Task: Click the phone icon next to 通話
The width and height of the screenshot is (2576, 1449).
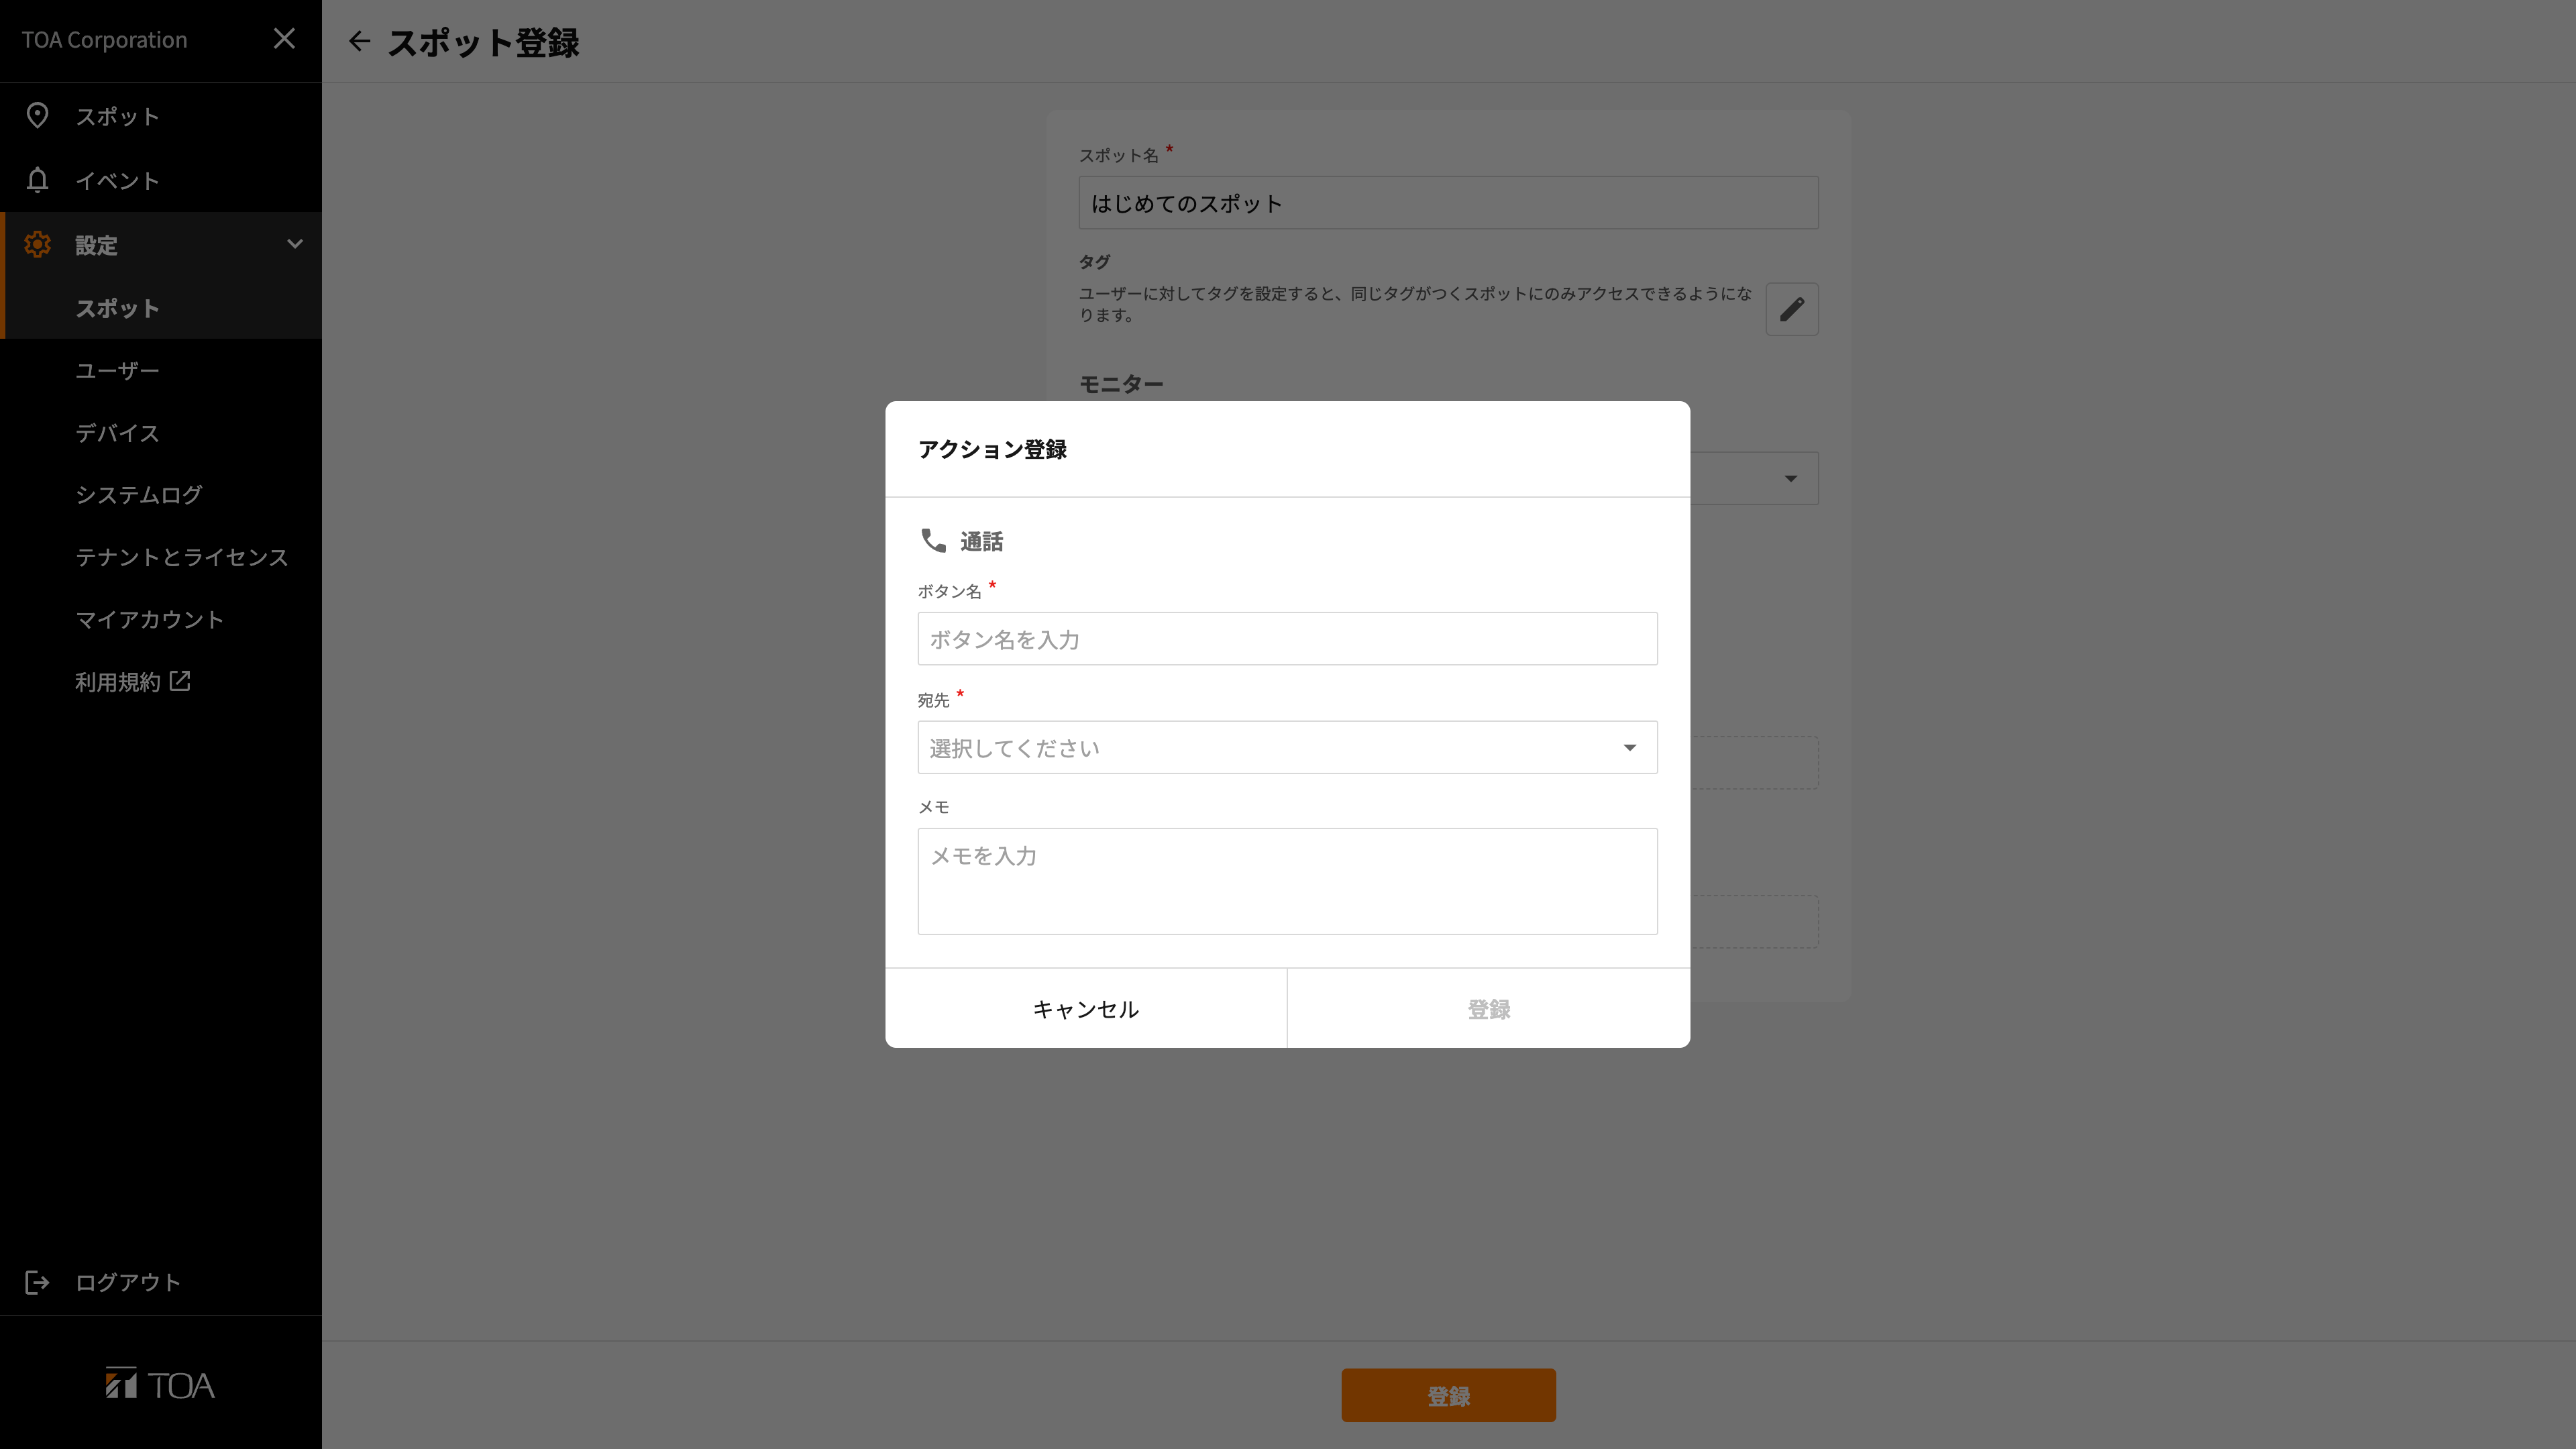Action: click(933, 541)
